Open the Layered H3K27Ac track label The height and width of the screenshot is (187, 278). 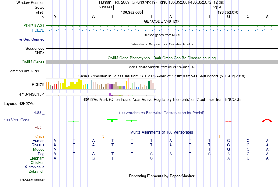(19, 104)
